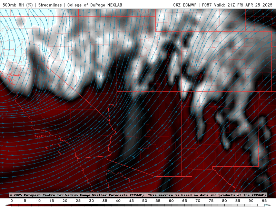Click the 15 value on the colorbar
Viewport: 276px width, 207px height.
[51, 201]
